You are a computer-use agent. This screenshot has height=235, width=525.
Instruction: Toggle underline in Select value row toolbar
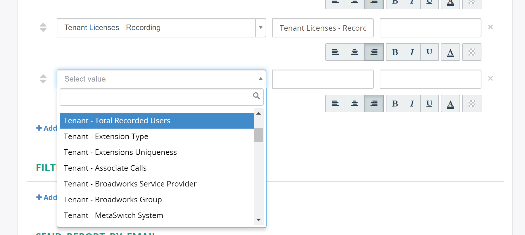point(429,103)
